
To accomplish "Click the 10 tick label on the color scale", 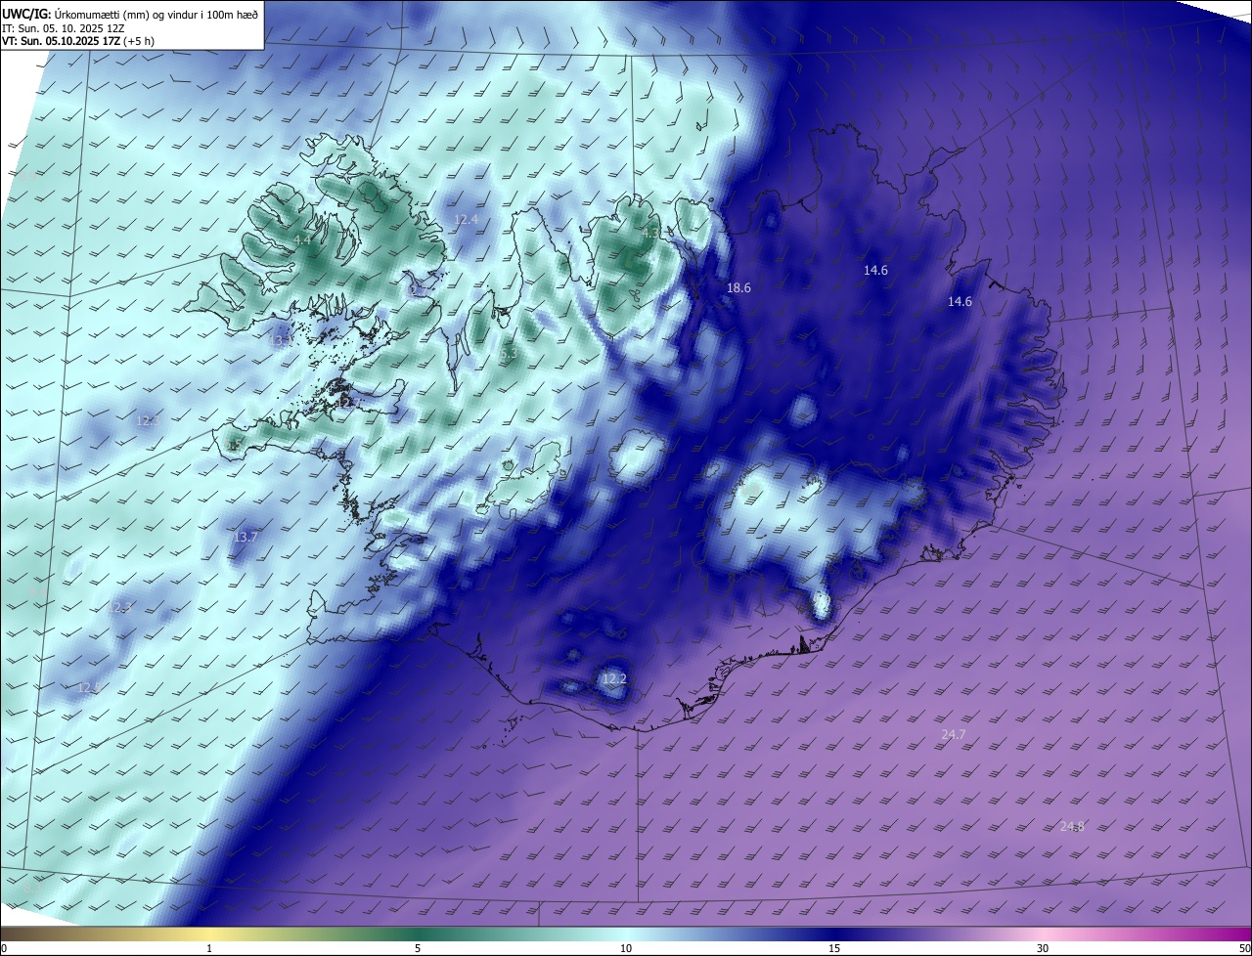I will click(x=626, y=948).
